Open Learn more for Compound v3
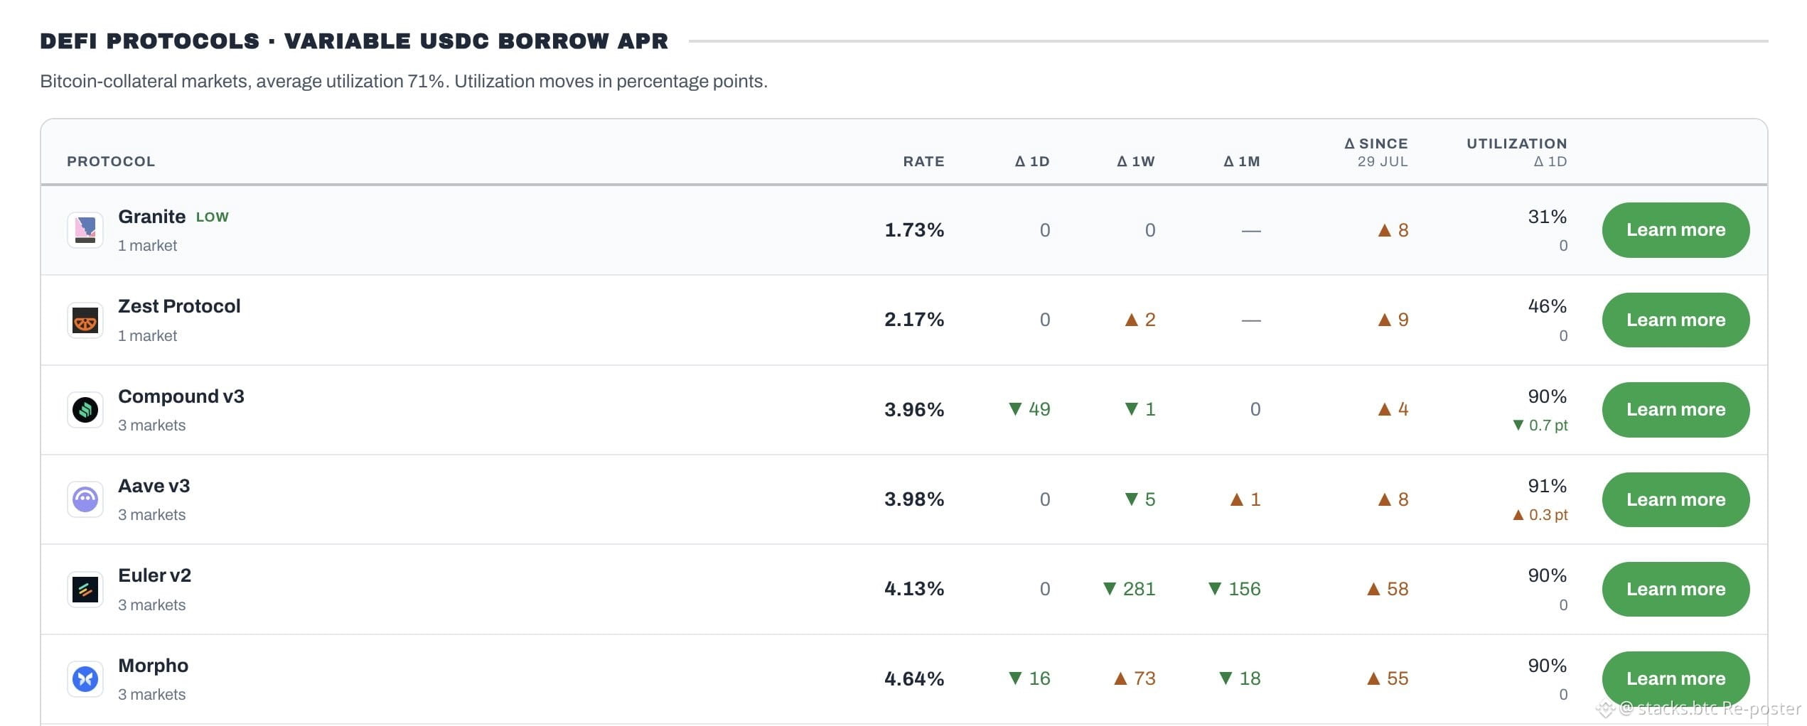The image size is (1807, 726). tap(1675, 410)
